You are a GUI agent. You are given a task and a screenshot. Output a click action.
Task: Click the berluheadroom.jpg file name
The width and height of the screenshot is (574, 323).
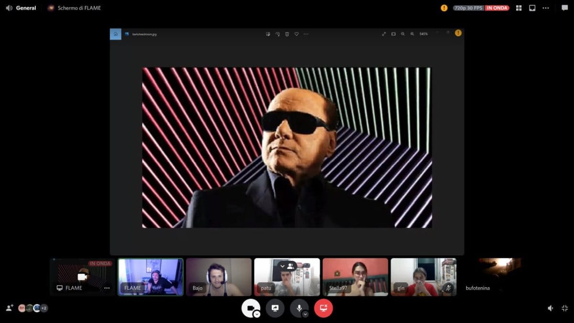pos(144,34)
